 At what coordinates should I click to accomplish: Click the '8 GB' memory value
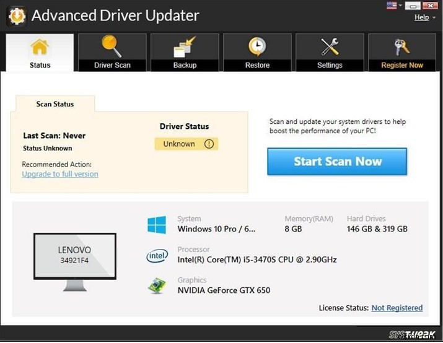(293, 229)
